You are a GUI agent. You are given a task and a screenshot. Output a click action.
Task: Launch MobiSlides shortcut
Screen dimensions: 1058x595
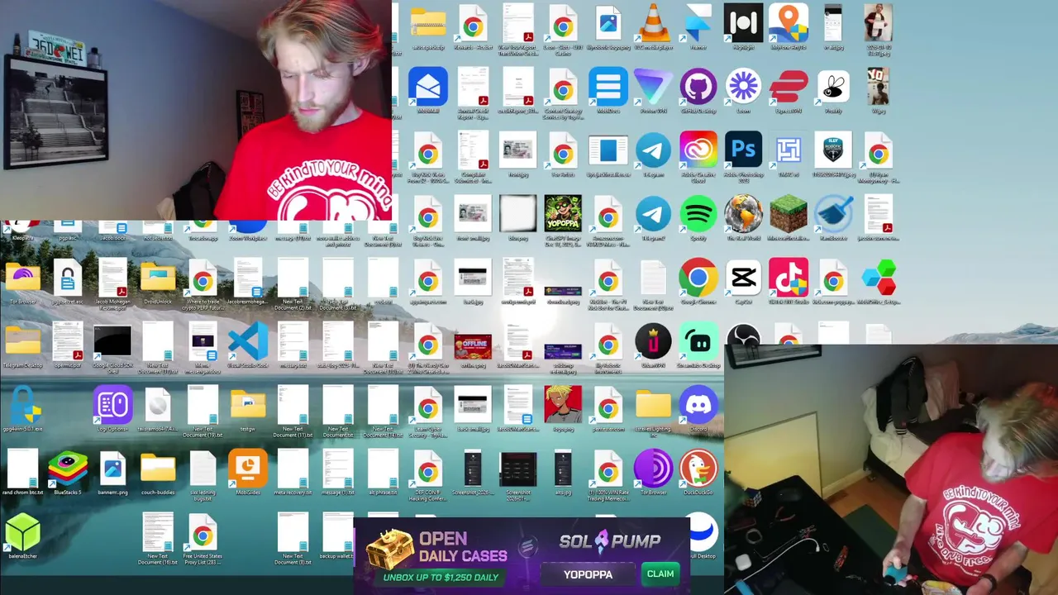point(248,469)
